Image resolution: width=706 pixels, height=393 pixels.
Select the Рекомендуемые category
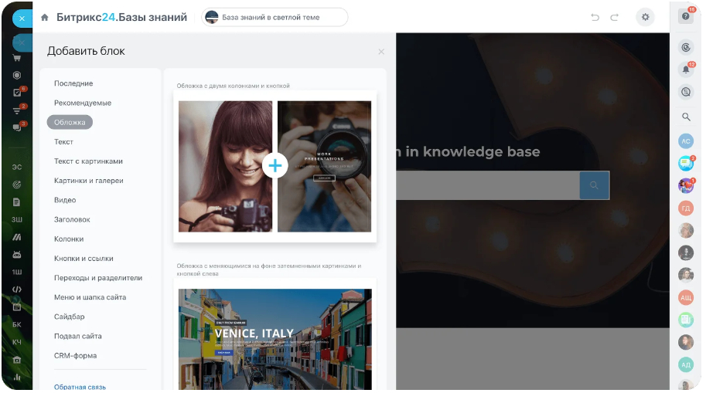pos(83,103)
